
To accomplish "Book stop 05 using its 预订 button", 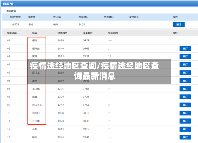I will pos(185,72).
